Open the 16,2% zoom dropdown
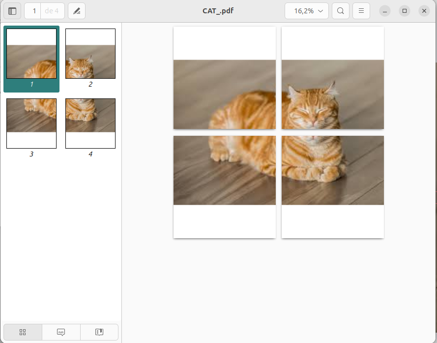437x343 pixels. click(x=307, y=11)
